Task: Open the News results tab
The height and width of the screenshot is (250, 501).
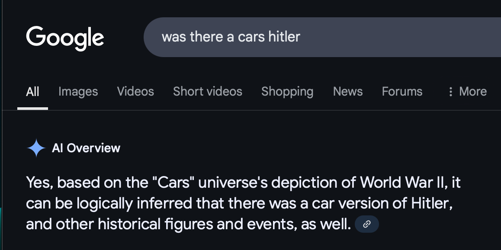Action: [x=348, y=92]
